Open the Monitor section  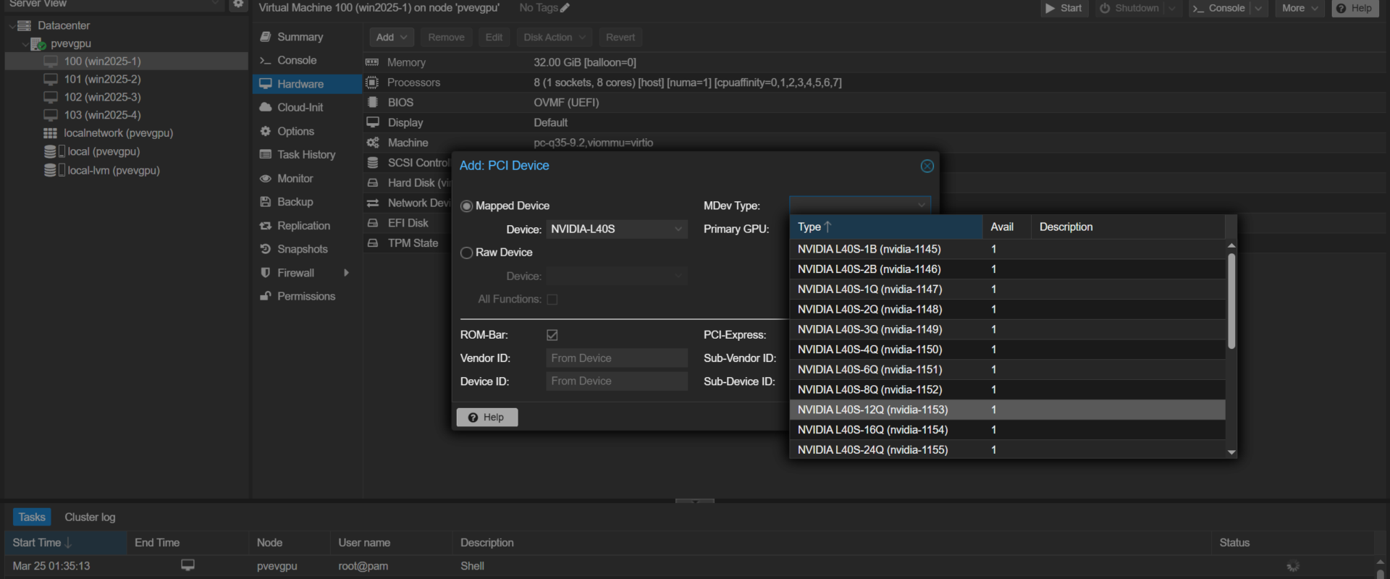point(307,178)
